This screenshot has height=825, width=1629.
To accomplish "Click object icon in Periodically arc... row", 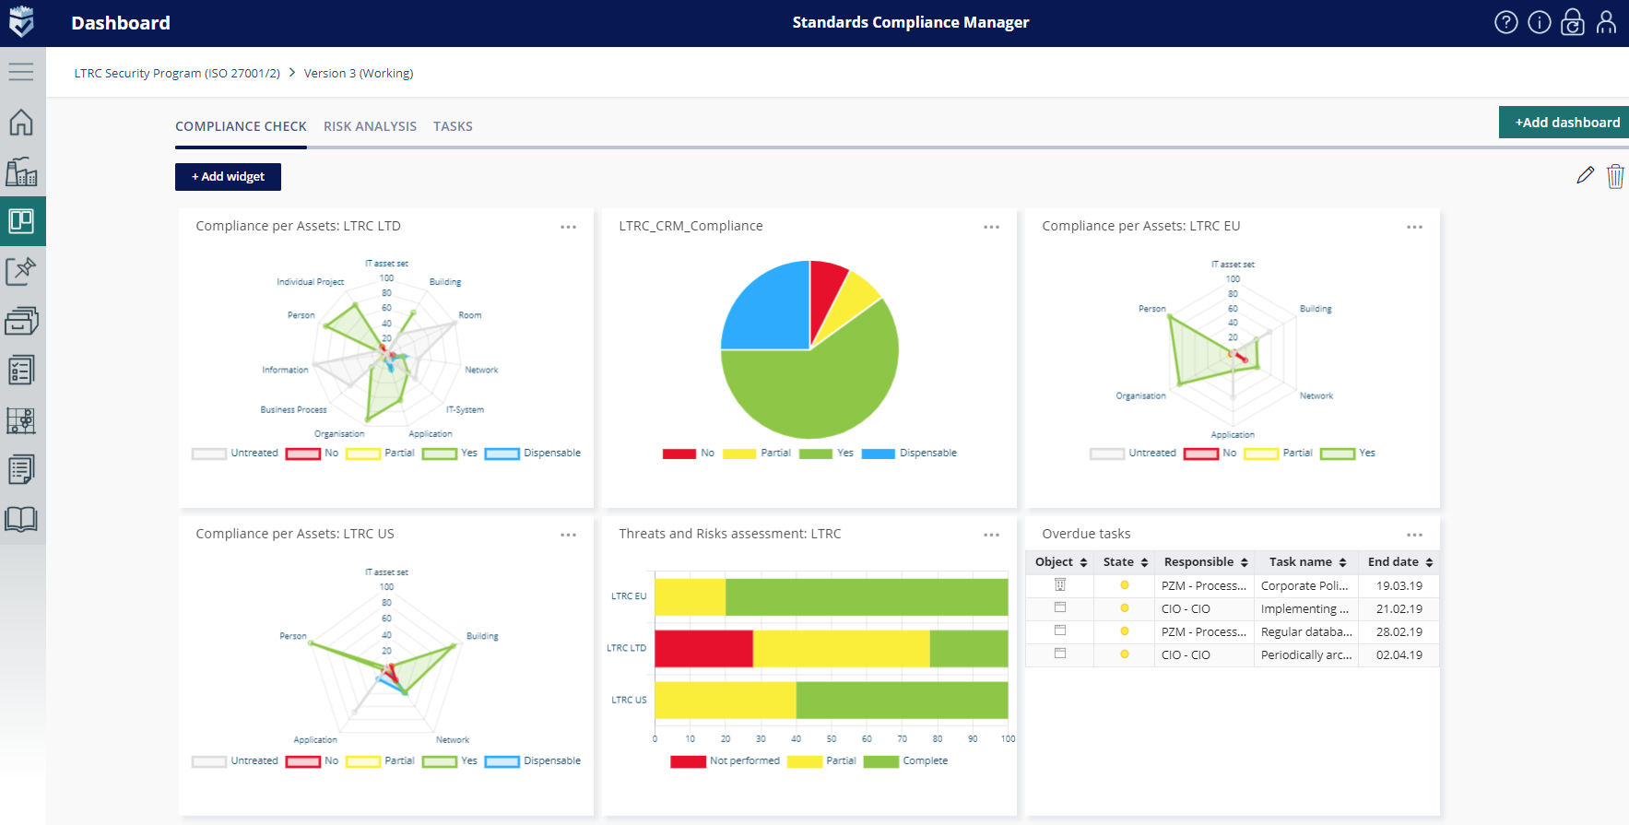I will coord(1060,654).
